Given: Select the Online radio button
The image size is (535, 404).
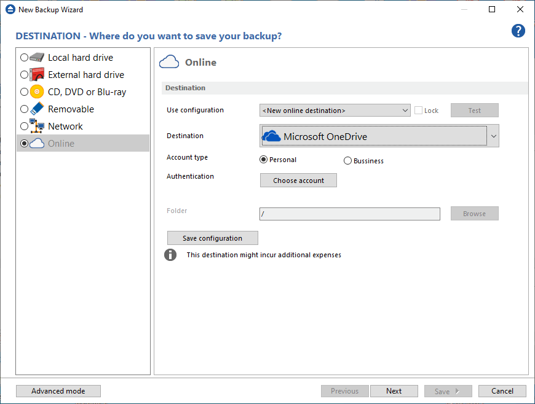Looking at the screenshot, I should 24,144.
